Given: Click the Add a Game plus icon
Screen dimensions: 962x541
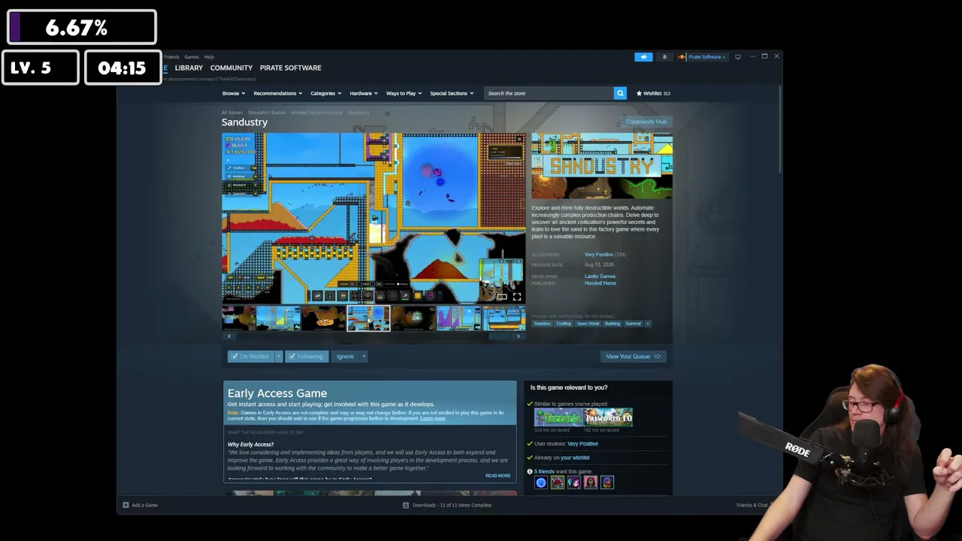Looking at the screenshot, I should coord(126,505).
